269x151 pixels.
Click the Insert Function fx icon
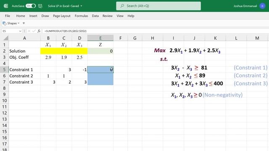[x=39, y=31]
